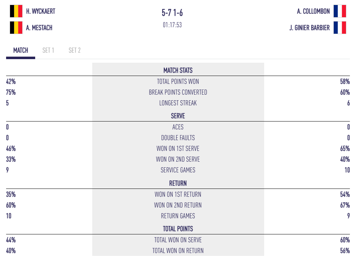Click the Won on 2nd Return label
The image size is (356, 262).
[178, 205]
